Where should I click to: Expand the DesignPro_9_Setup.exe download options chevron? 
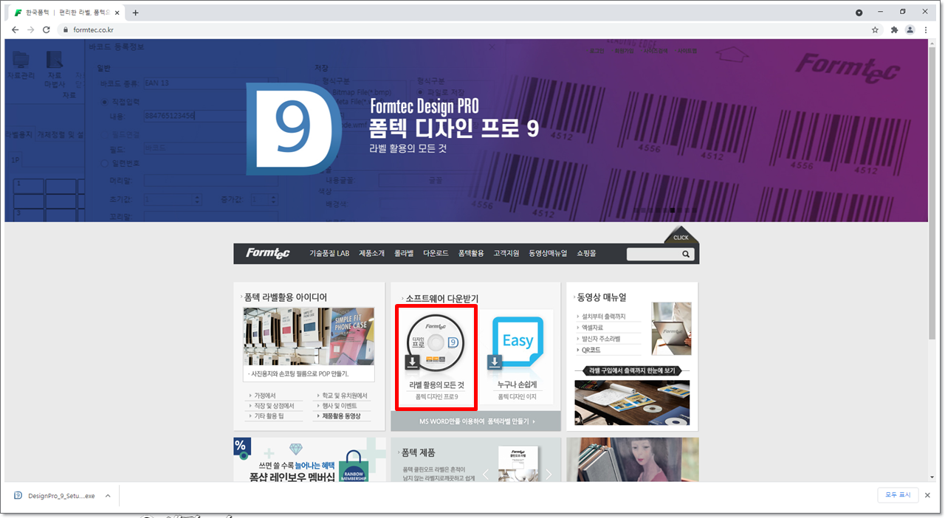point(108,496)
